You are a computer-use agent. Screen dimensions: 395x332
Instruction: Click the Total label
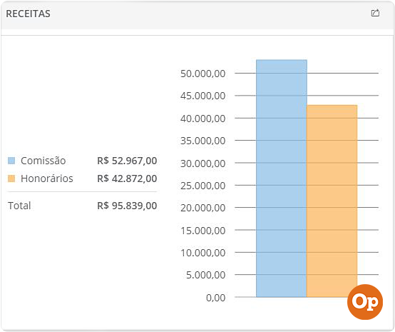tap(19, 206)
